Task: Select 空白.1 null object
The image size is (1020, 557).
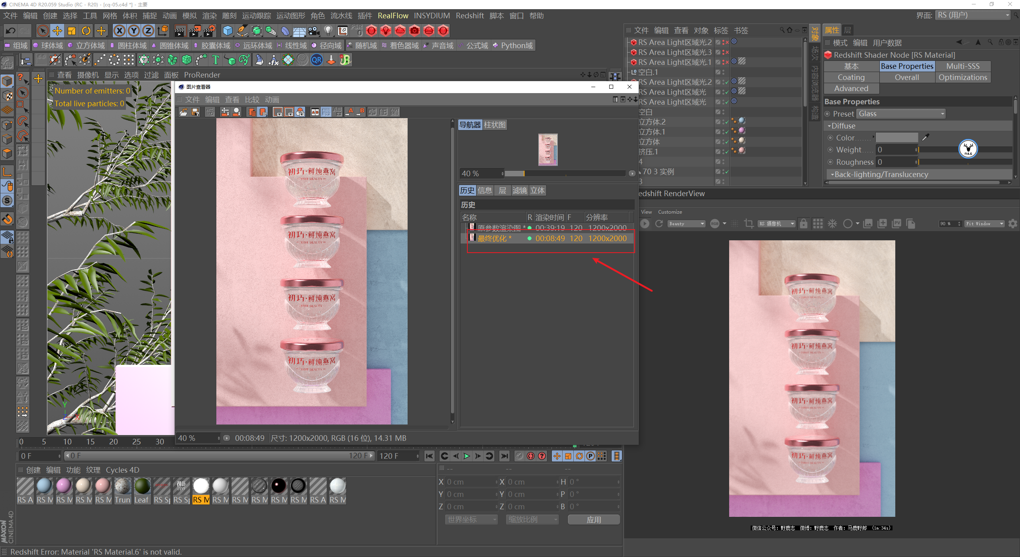Action: (x=648, y=72)
